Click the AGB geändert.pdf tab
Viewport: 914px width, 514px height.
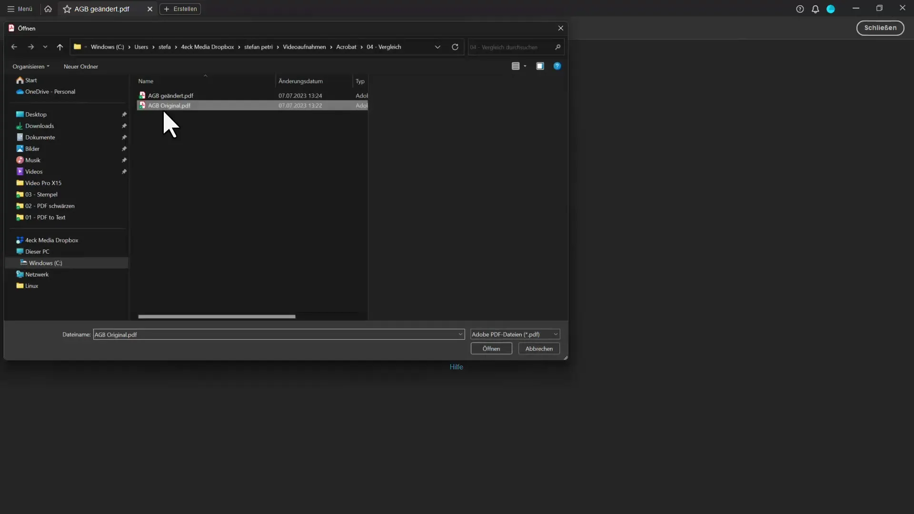click(x=102, y=8)
